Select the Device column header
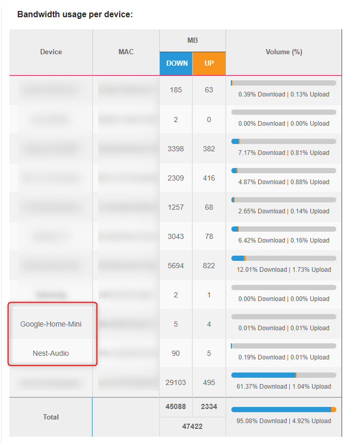This screenshot has width=352, height=444. click(51, 52)
